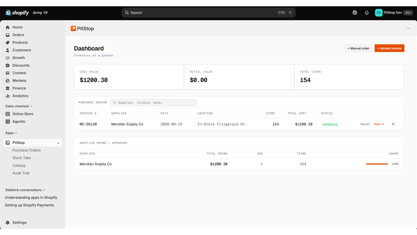Click the Meridian Supply Co share bar
This screenshot has width=417, height=235.
pyautogui.click(x=377, y=164)
